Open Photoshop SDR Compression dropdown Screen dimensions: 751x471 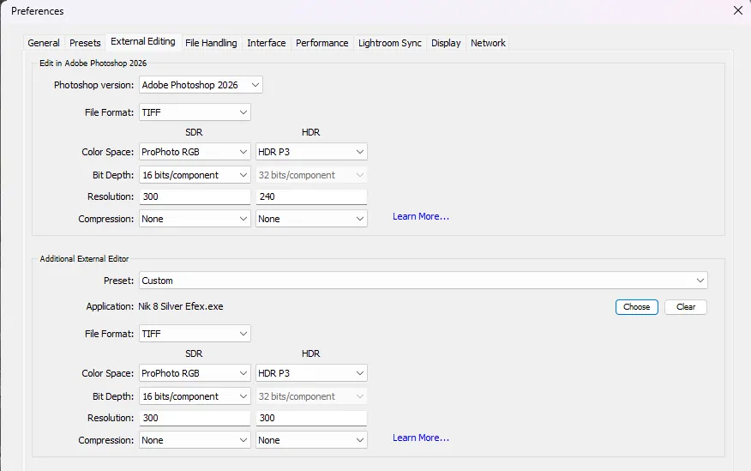click(x=195, y=219)
